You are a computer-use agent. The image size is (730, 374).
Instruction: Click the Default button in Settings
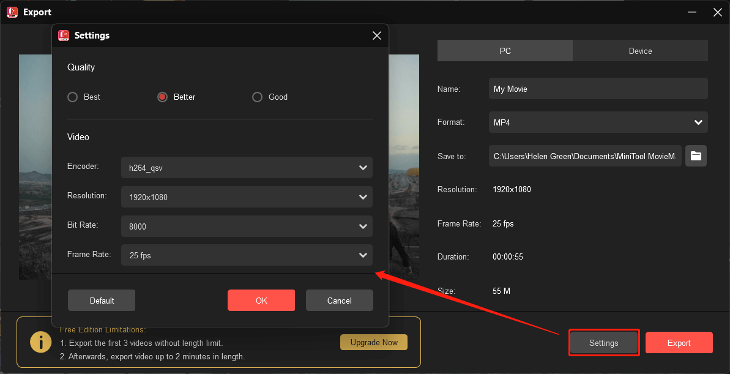[x=102, y=301]
